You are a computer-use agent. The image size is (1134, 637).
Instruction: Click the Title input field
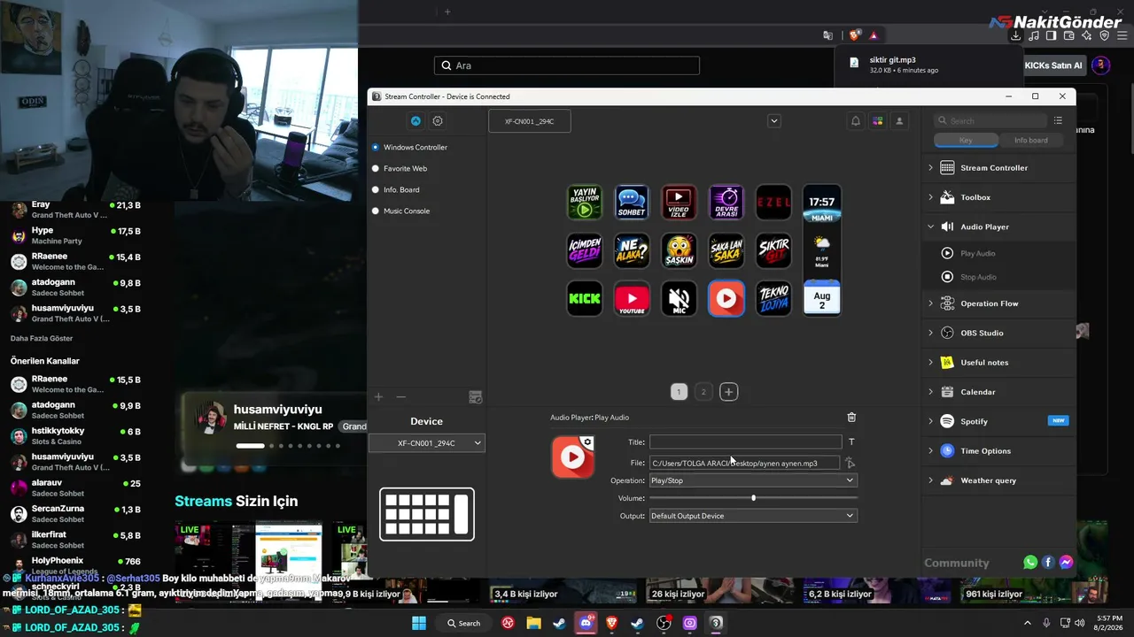pyautogui.click(x=745, y=441)
